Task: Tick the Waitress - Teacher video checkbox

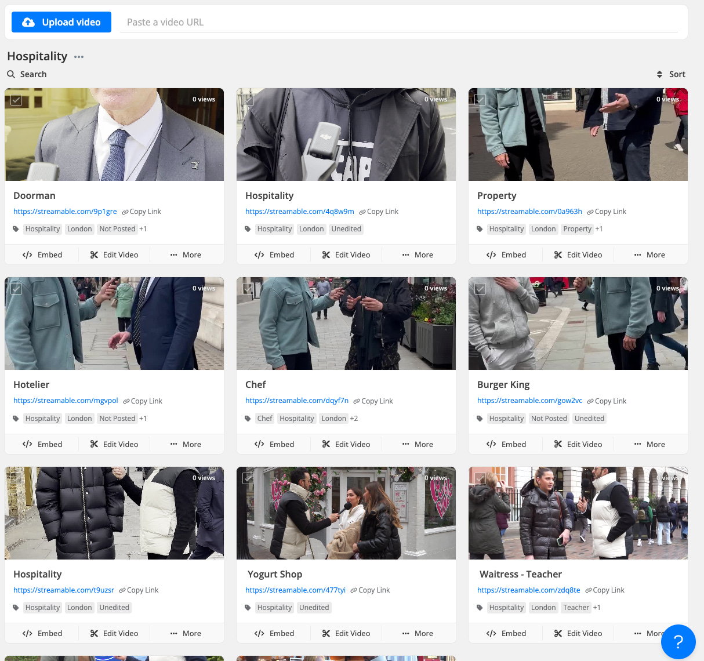Action: [480, 478]
